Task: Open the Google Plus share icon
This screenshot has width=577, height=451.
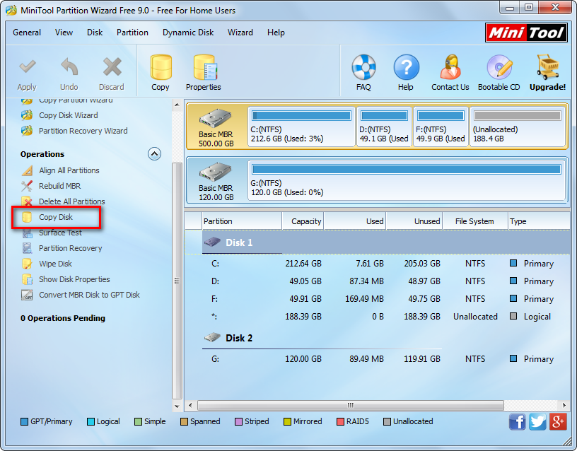Action: click(557, 421)
